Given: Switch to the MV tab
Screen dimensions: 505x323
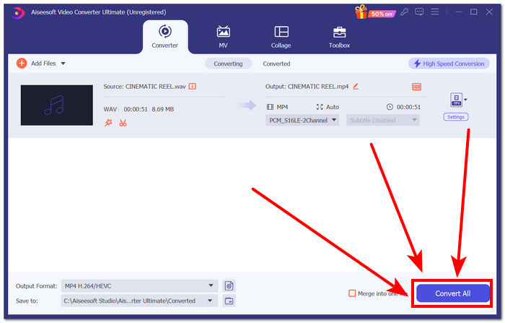Looking at the screenshot, I should click(x=223, y=36).
